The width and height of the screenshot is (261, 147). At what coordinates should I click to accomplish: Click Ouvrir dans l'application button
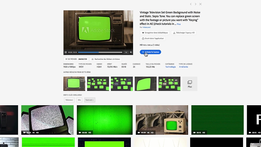tap(153, 38)
